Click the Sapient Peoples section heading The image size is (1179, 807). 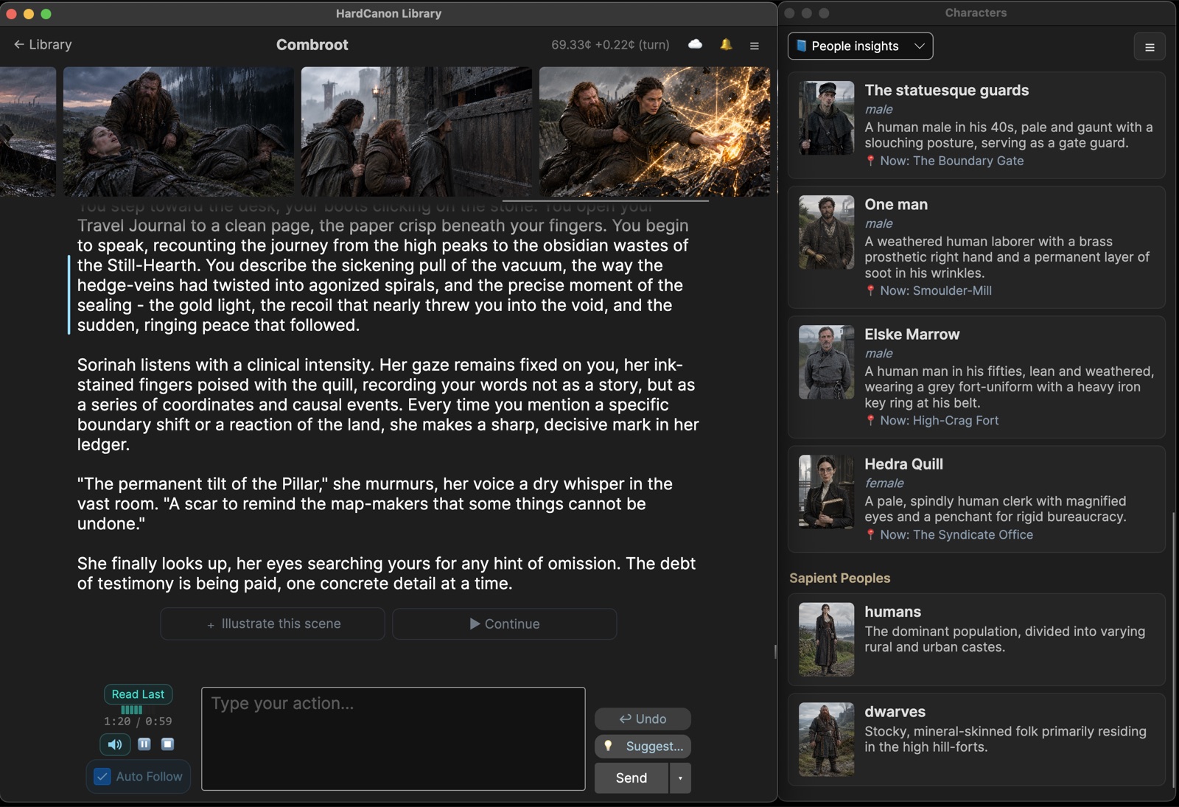pos(839,578)
